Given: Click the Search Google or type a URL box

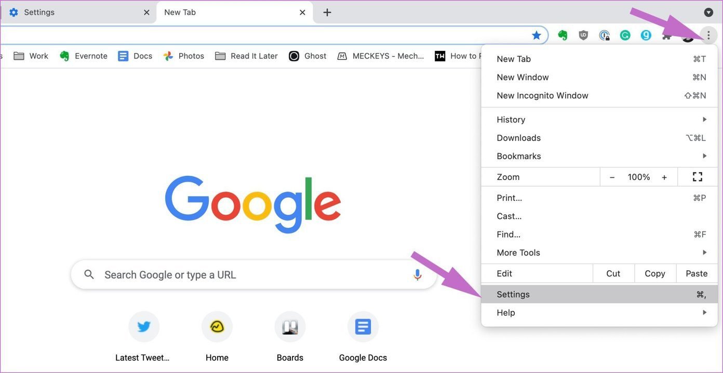Looking at the screenshot, I should click(254, 275).
